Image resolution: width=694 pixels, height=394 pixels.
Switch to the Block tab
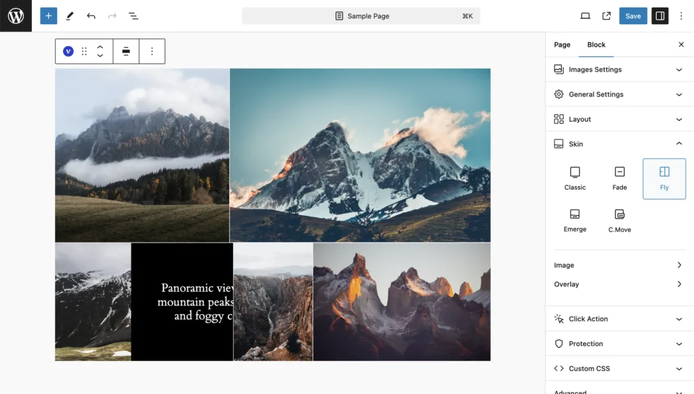point(596,45)
